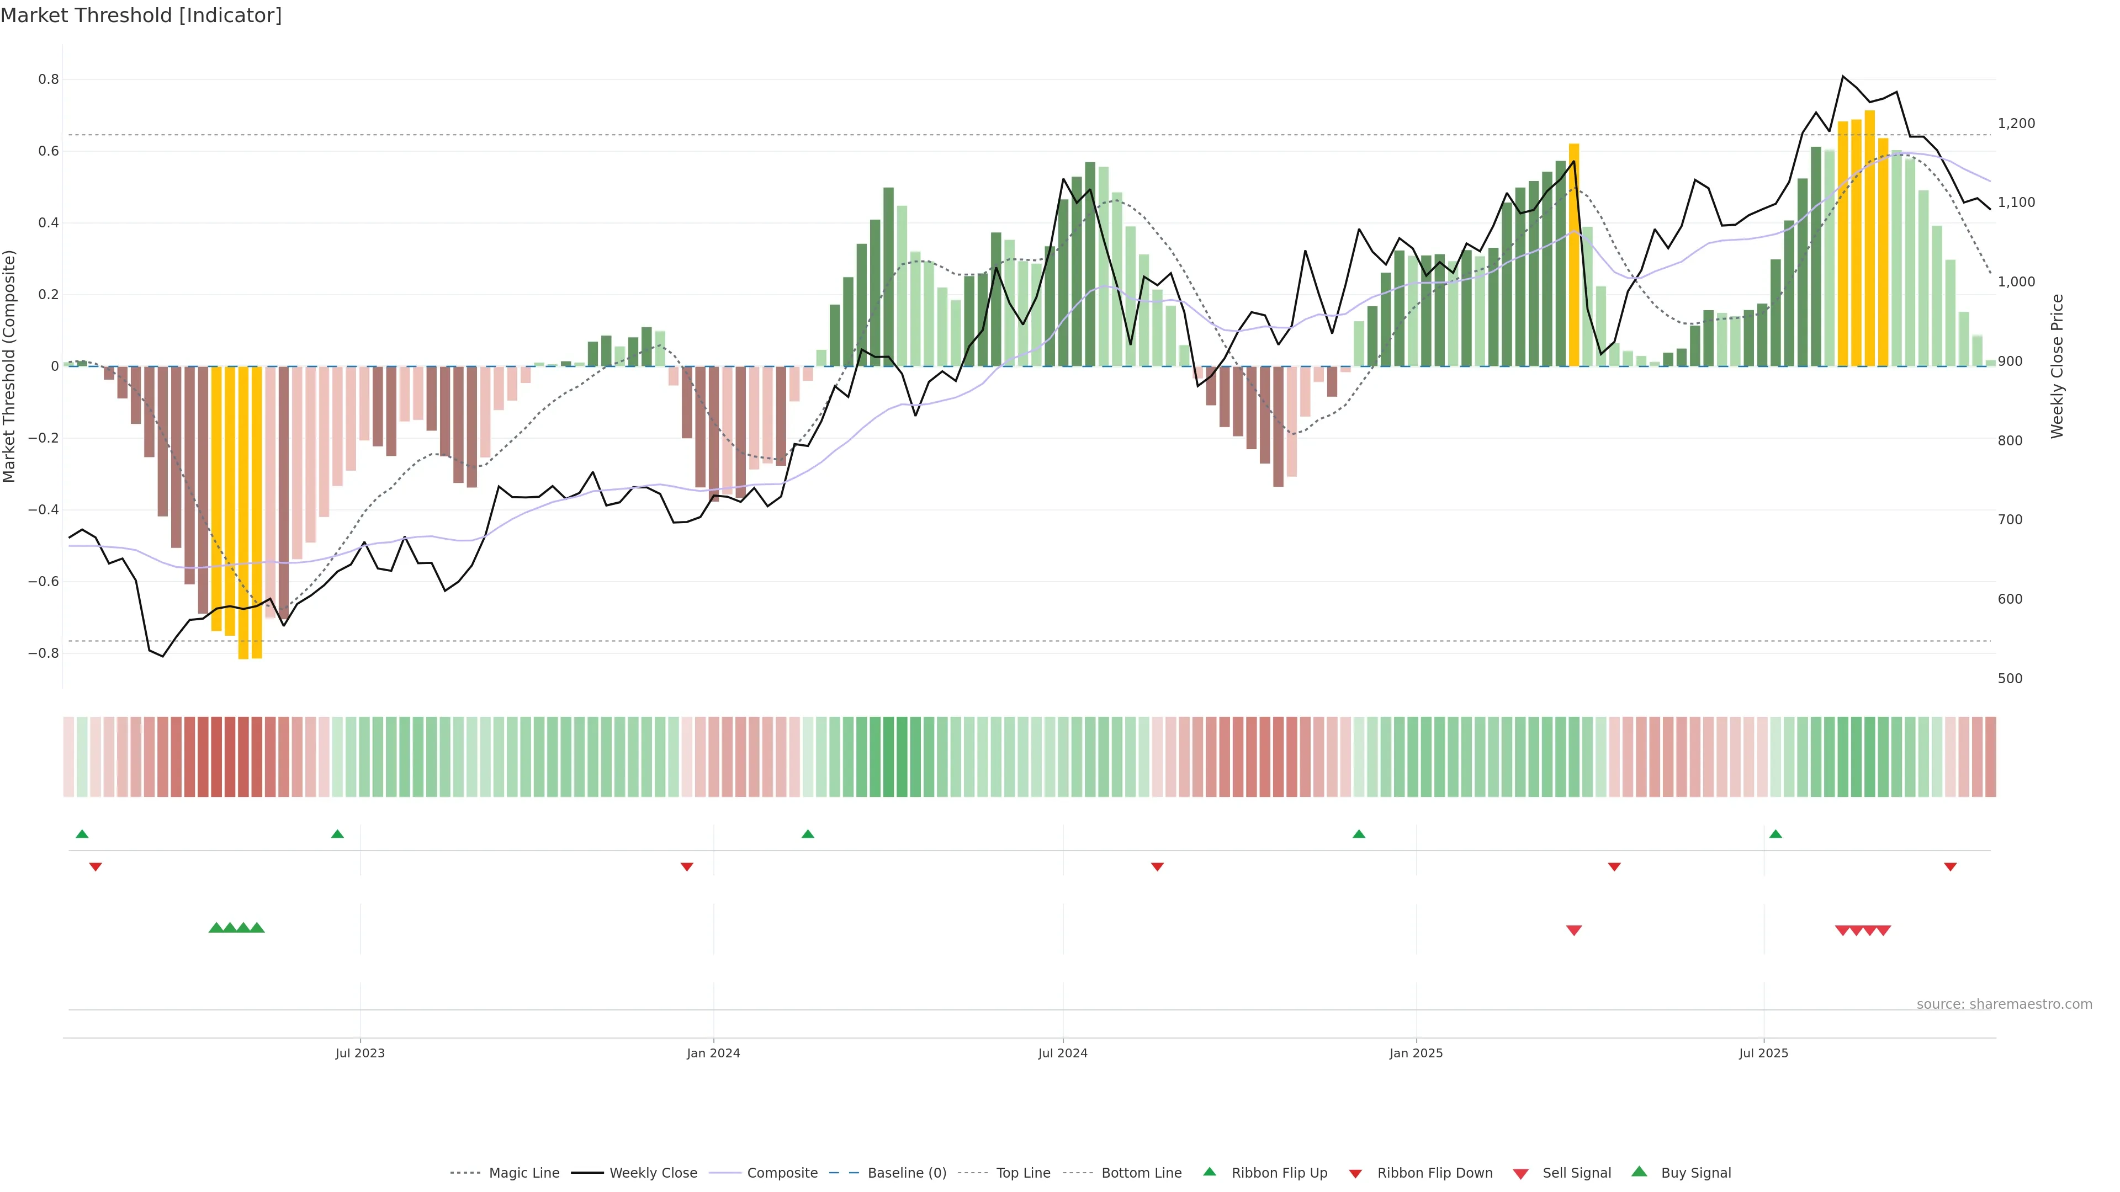Image resolution: width=2120 pixels, height=1192 pixels.
Task: Click the Sell Signal legend triangle icon
Action: pos(1520,1174)
